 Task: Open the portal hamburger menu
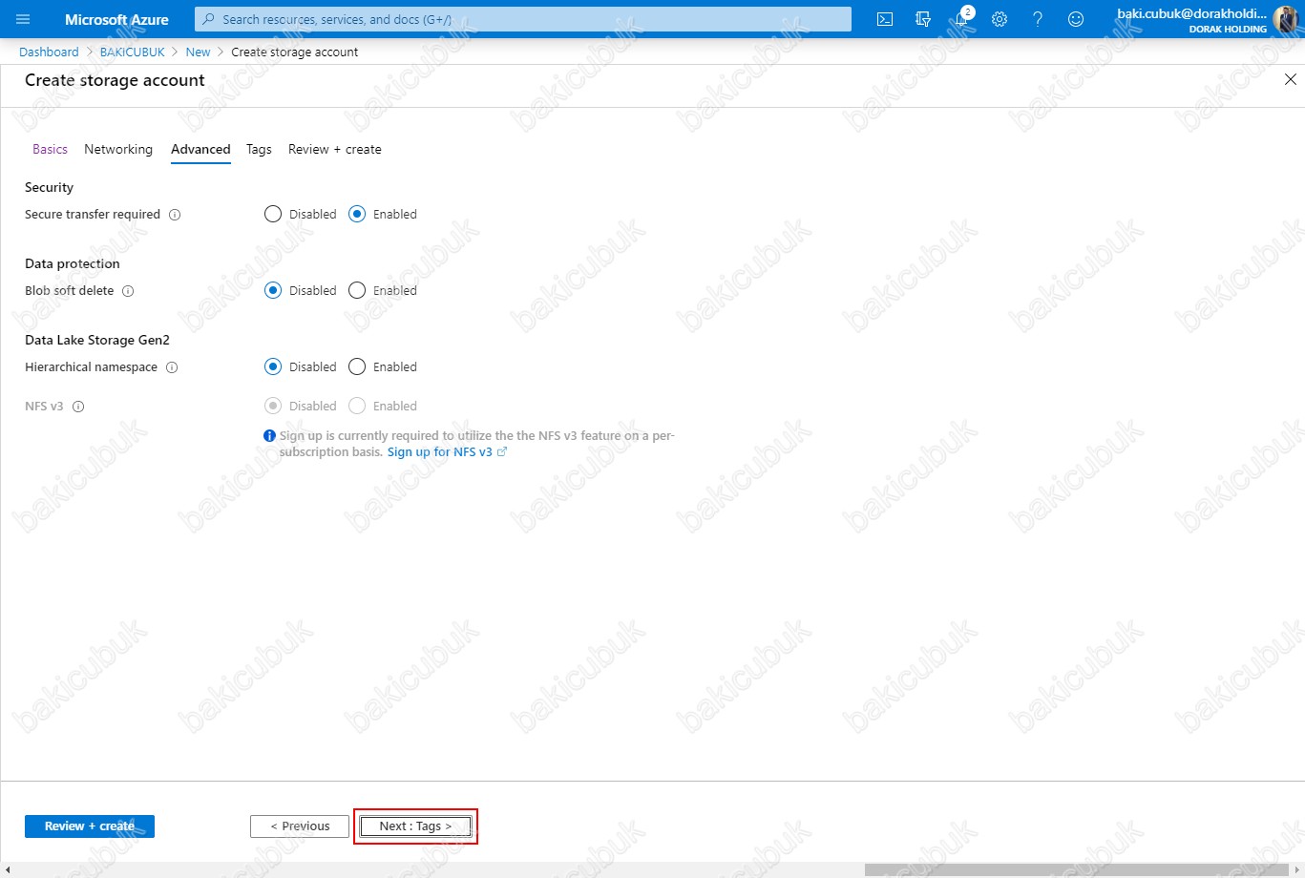(x=23, y=19)
